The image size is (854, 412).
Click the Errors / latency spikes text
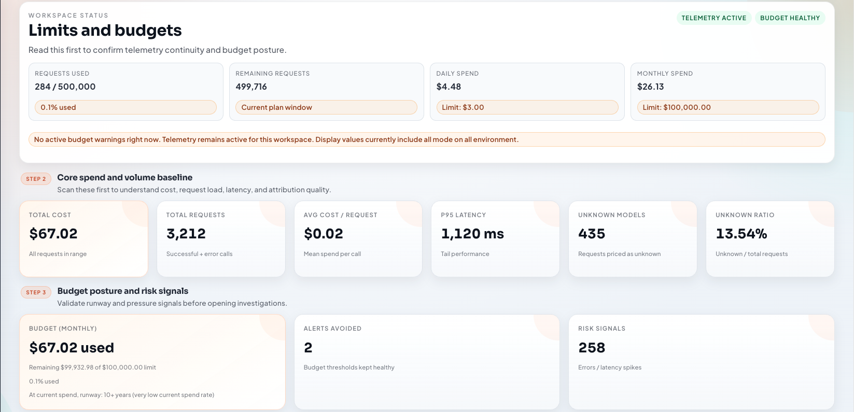tap(610, 367)
